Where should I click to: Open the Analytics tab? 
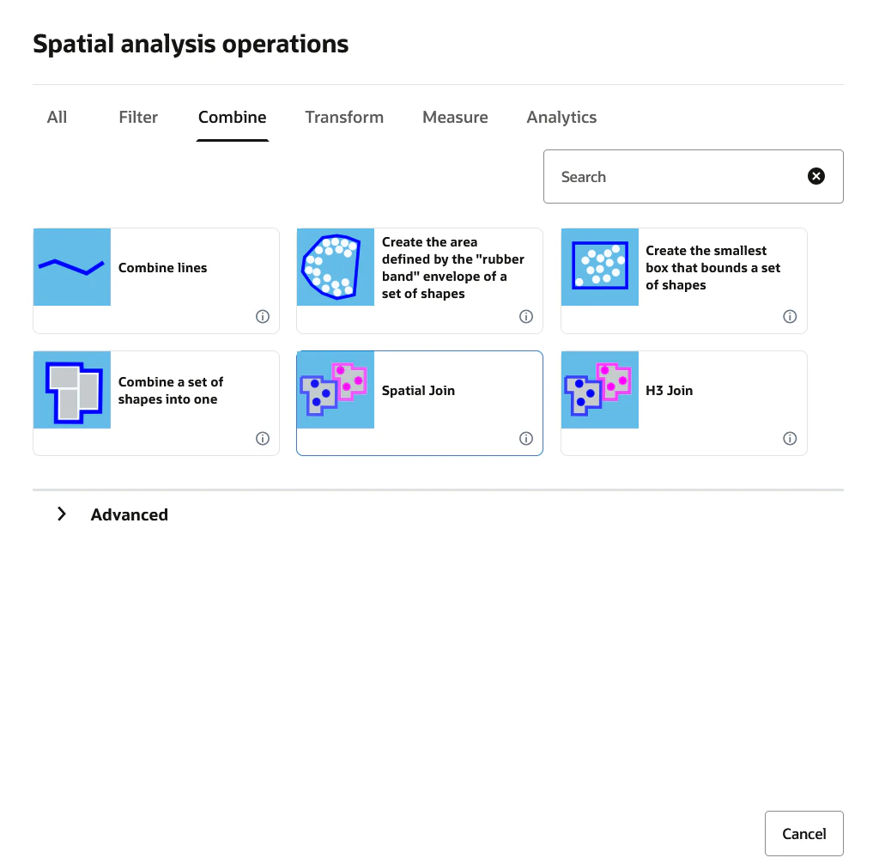click(561, 117)
